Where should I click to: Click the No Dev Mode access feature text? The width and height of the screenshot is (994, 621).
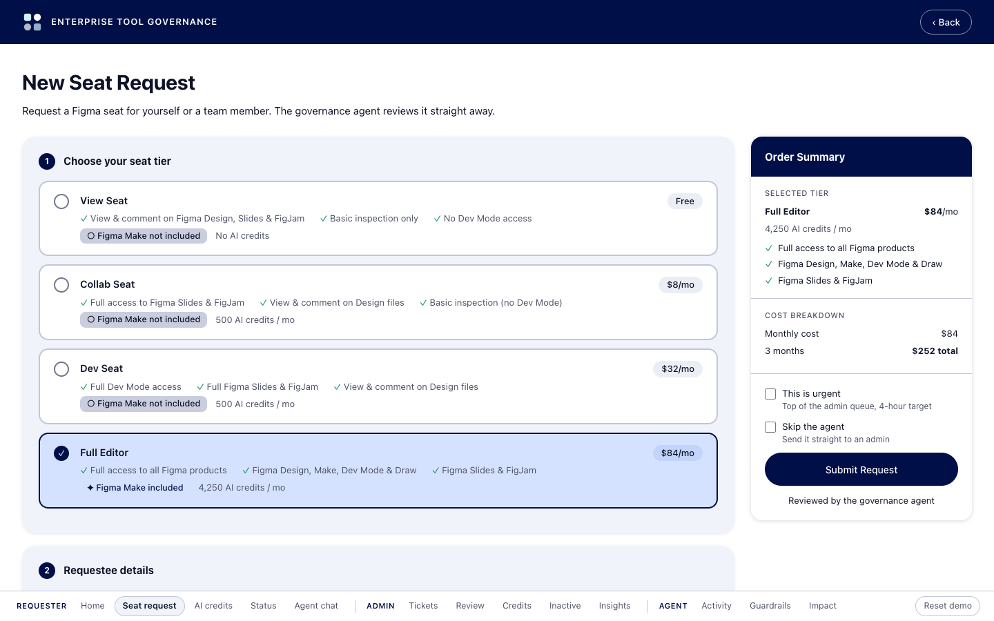click(487, 219)
